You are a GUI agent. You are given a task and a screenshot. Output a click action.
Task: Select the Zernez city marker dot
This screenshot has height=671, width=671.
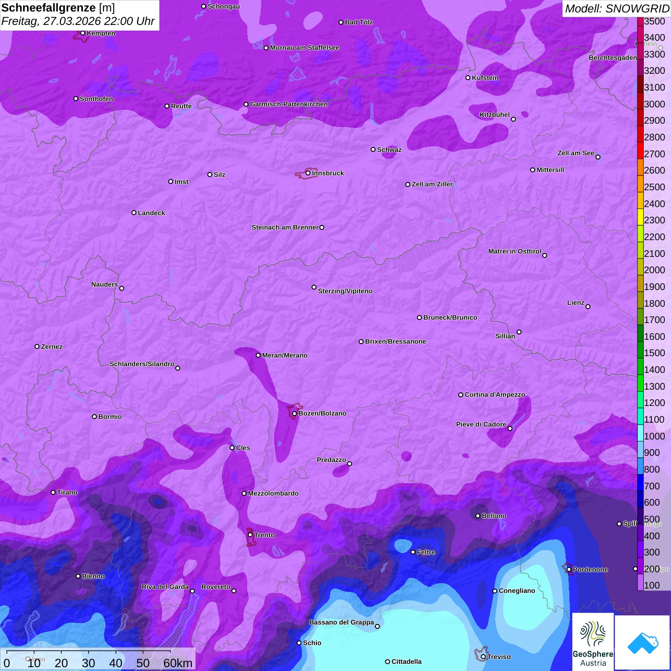[37, 347]
